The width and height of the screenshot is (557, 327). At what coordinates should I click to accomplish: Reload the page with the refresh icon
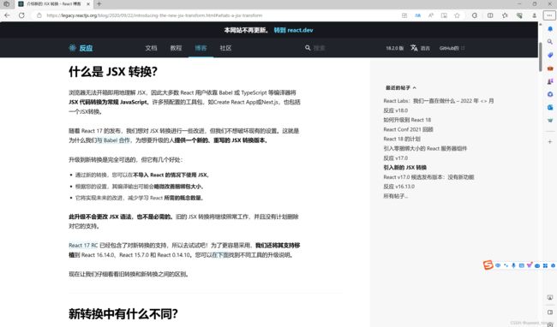(21, 15)
